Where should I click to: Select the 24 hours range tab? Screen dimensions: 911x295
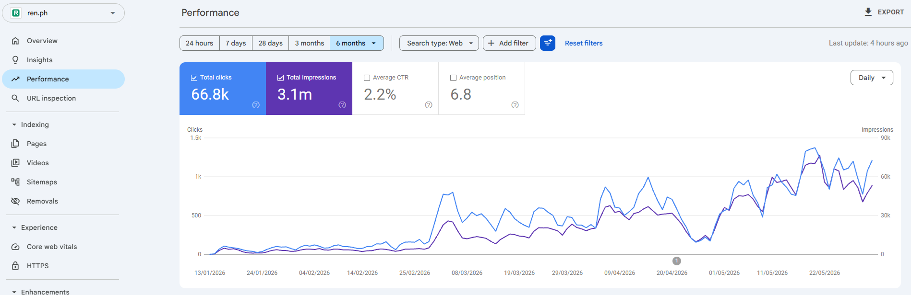[200, 43]
